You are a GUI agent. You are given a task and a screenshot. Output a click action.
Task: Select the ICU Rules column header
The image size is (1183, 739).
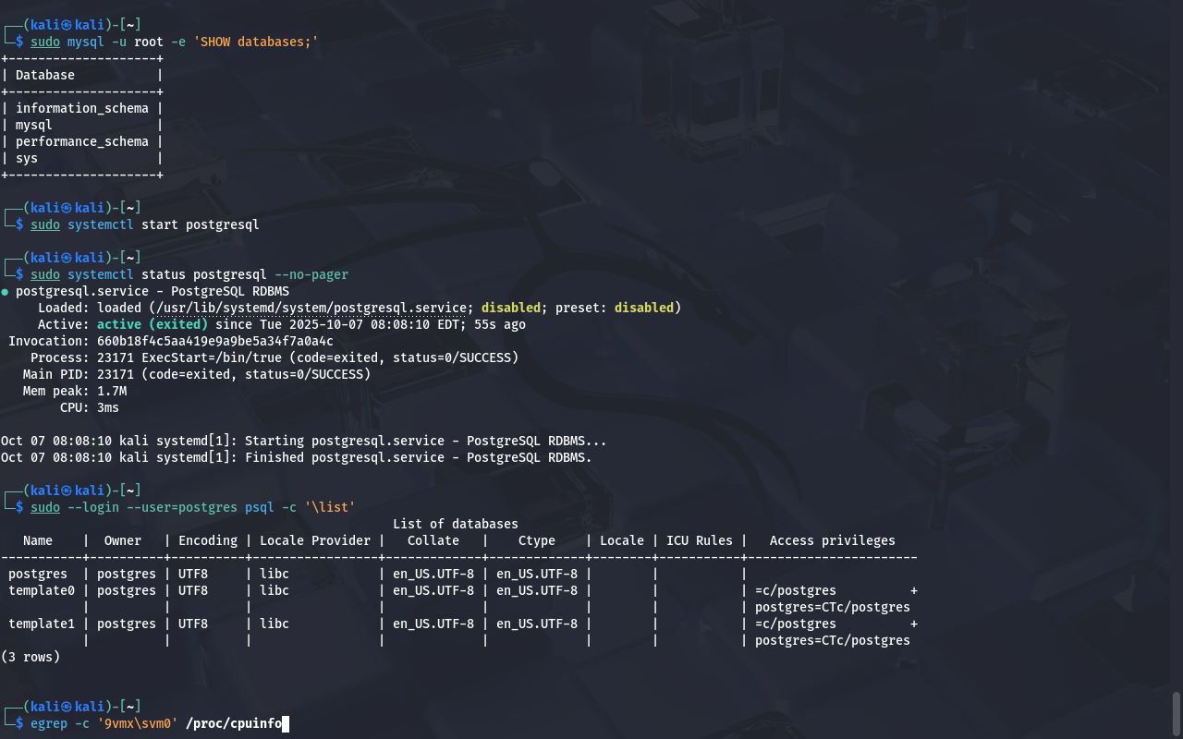(699, 541)
